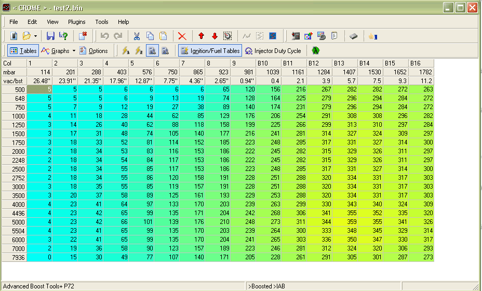This screenshot has width=482, height=291.
Task: Select the yellow cell at 5000 rpm column B13
Action: coord(345,221)
